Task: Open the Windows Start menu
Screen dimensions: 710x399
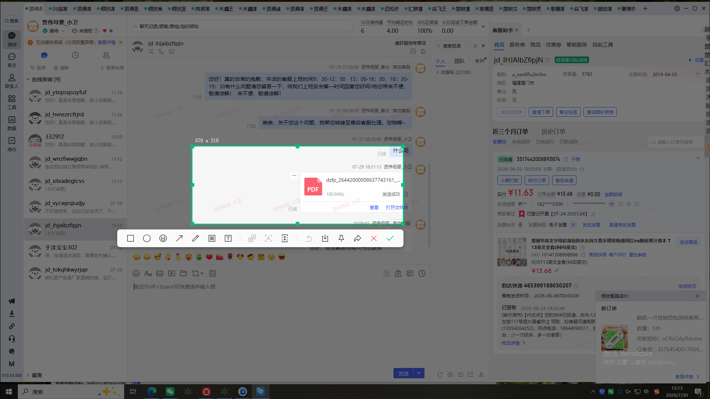Action: point(9,392)
